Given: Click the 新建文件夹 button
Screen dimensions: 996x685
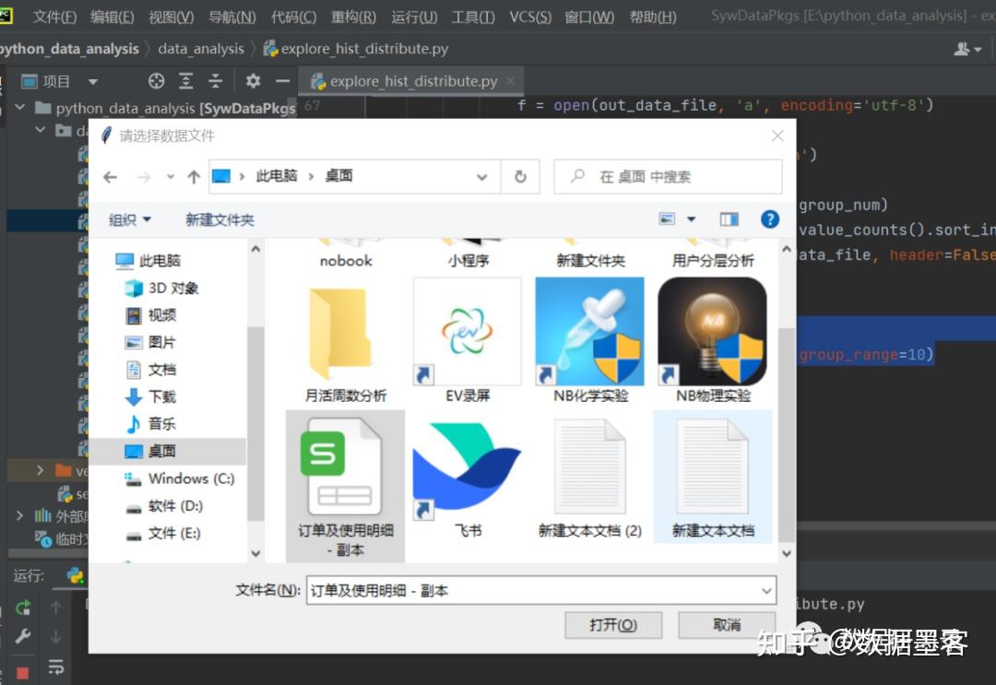Looking at the screenshot, I should [x=219, y=219].
